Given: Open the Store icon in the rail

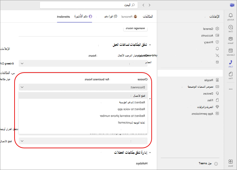Looking at the screenshot, I should click(x=231, y=162).
